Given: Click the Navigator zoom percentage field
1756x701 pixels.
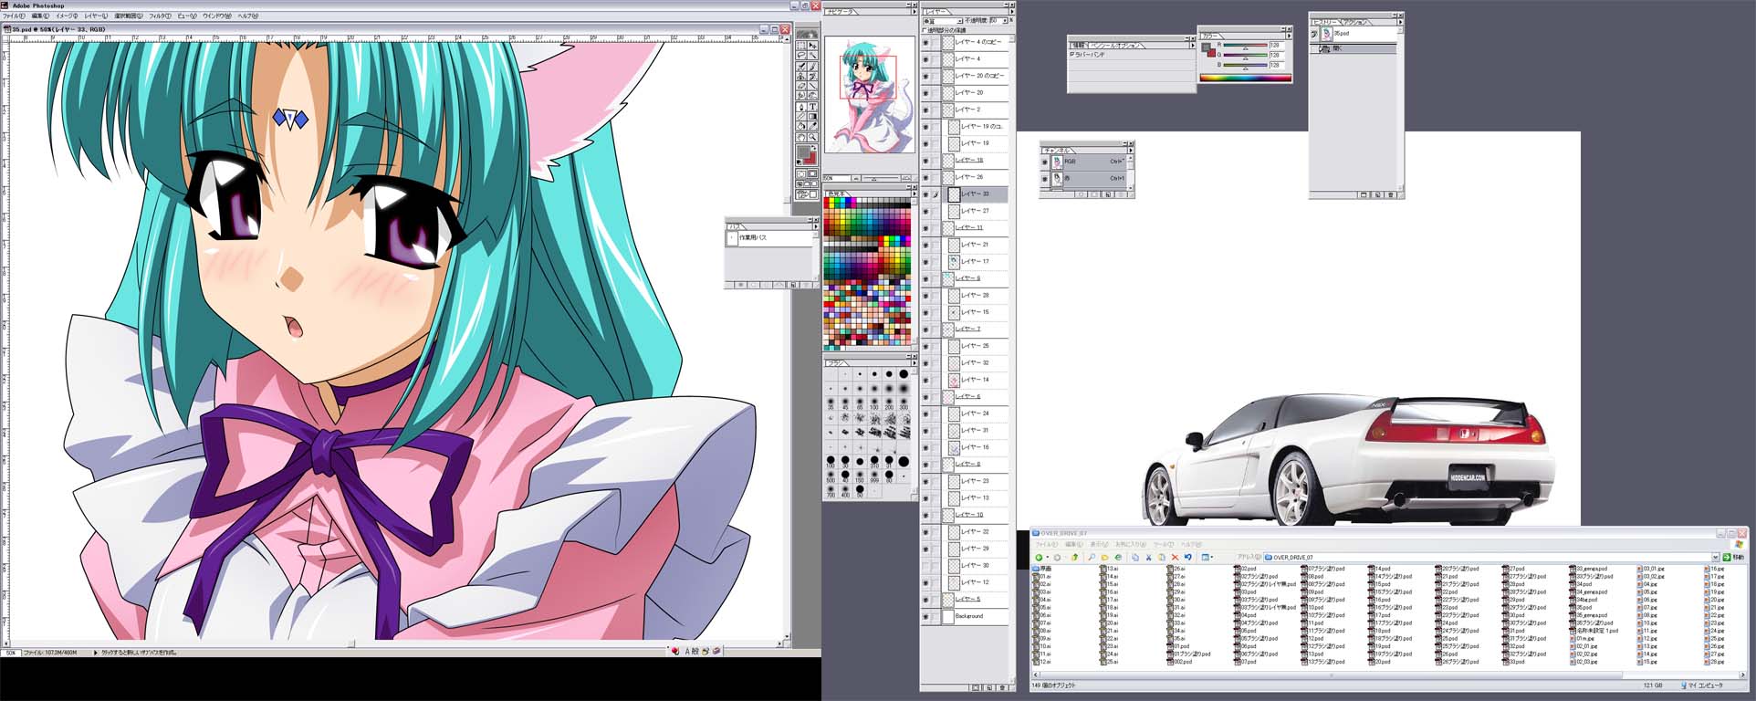Looking at the screenshot, I should tap(837, 178).
